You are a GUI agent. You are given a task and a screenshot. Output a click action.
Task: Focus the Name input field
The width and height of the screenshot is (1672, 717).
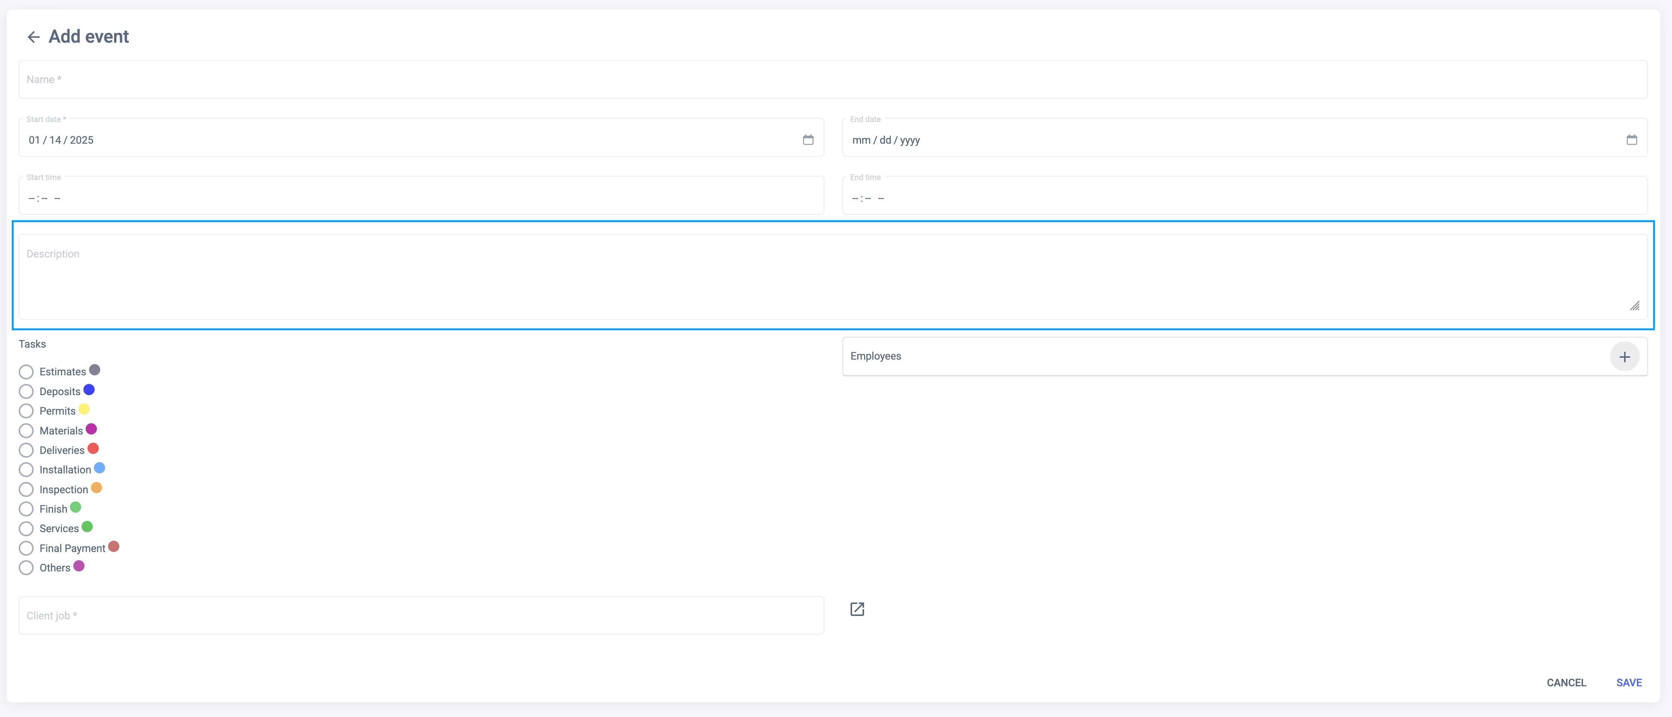click(832, 79)
